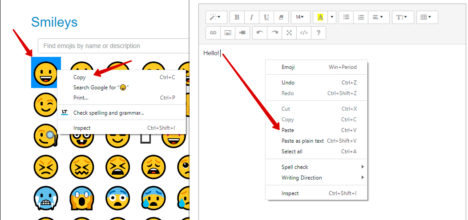
Task: Choose Inspect with Ctrl+Shift+I in the emoji page menu
Action: coord(121,128)
